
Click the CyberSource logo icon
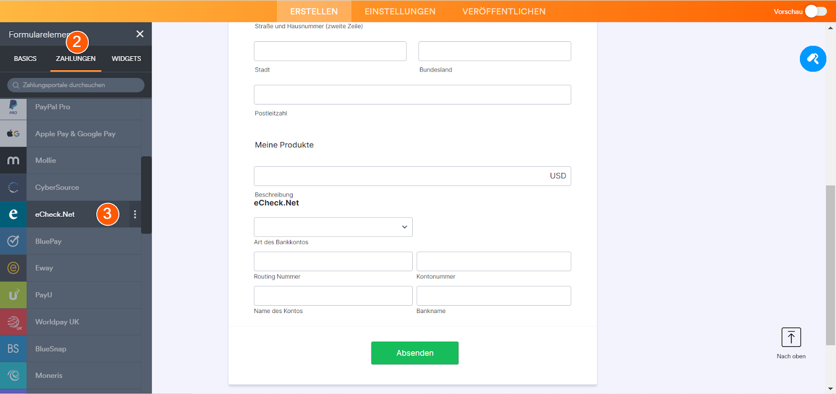tap(13, 188)
